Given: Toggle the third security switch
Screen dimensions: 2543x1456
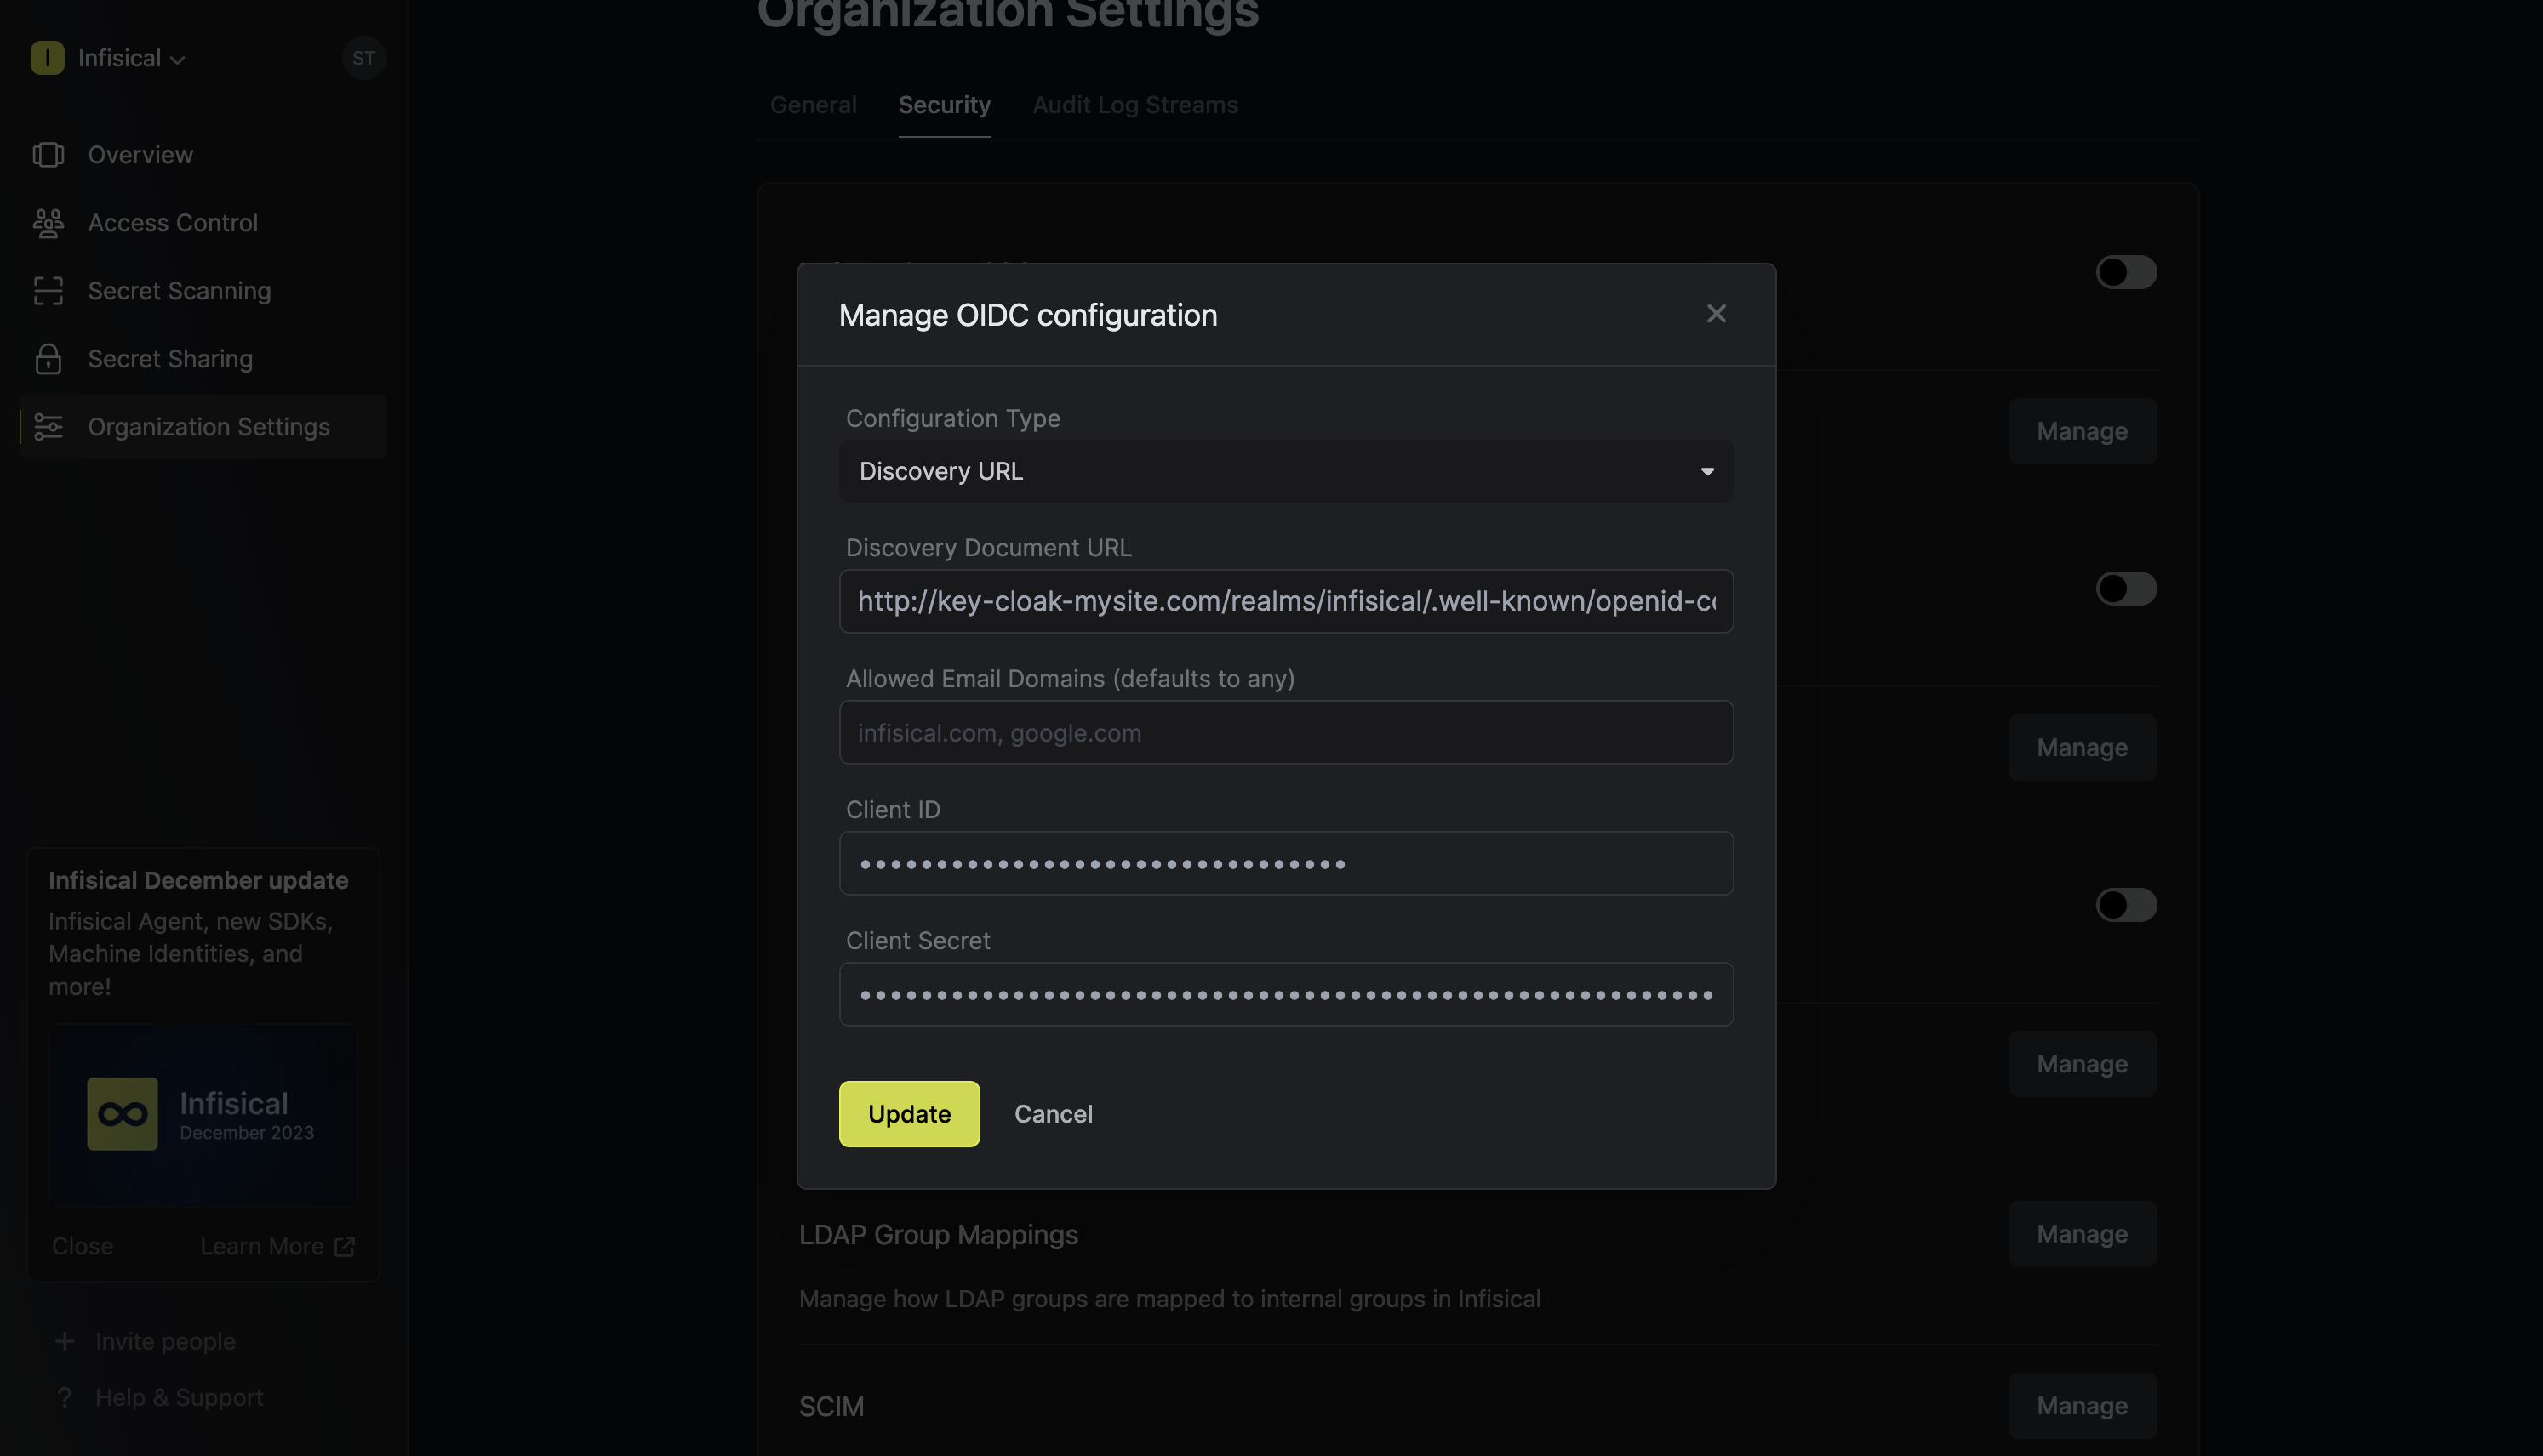Looking at the screenshot, I should tap(2126, 905).
